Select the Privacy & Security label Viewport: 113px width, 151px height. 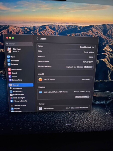pos(20,101)
